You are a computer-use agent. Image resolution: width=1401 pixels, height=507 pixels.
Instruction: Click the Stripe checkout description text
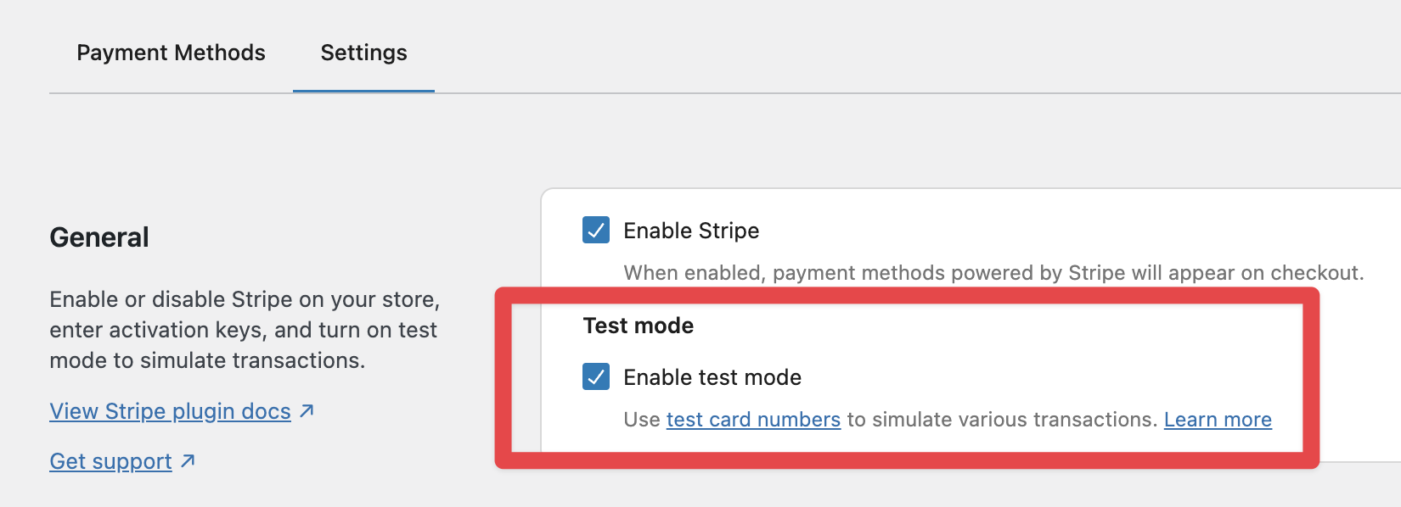993,273
